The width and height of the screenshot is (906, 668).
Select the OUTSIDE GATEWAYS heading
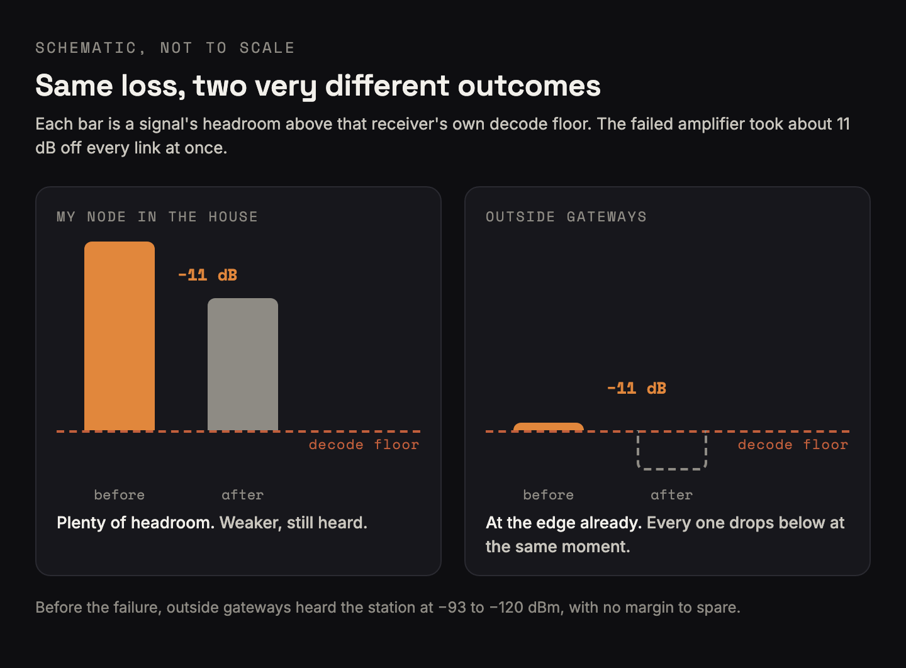click(x=566, y=216)
